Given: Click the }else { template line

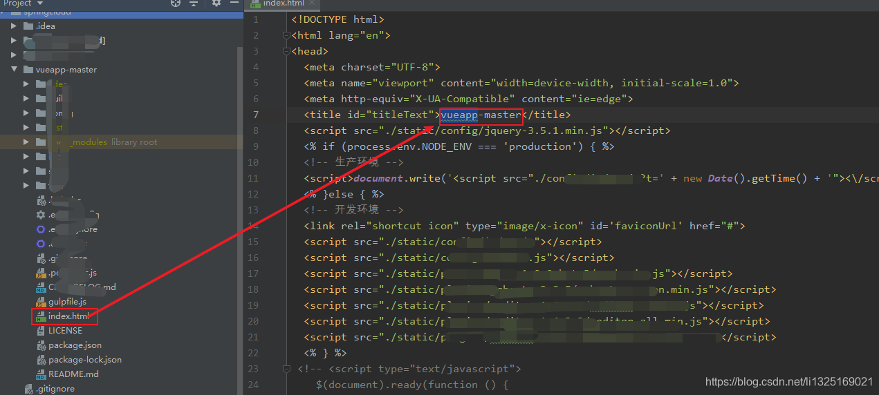Looking at the screenshot, I should point(344,194).
